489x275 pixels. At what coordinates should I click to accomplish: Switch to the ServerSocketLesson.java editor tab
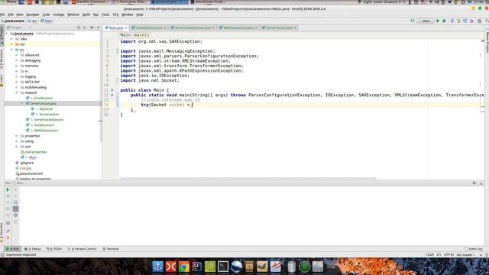click(x=193, y=27)
